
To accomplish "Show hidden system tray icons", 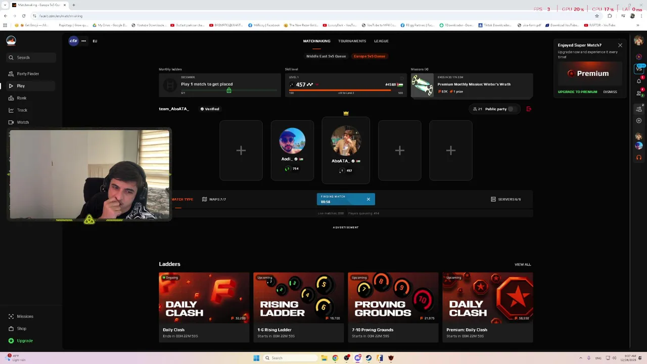I will (x=580, y=358).
